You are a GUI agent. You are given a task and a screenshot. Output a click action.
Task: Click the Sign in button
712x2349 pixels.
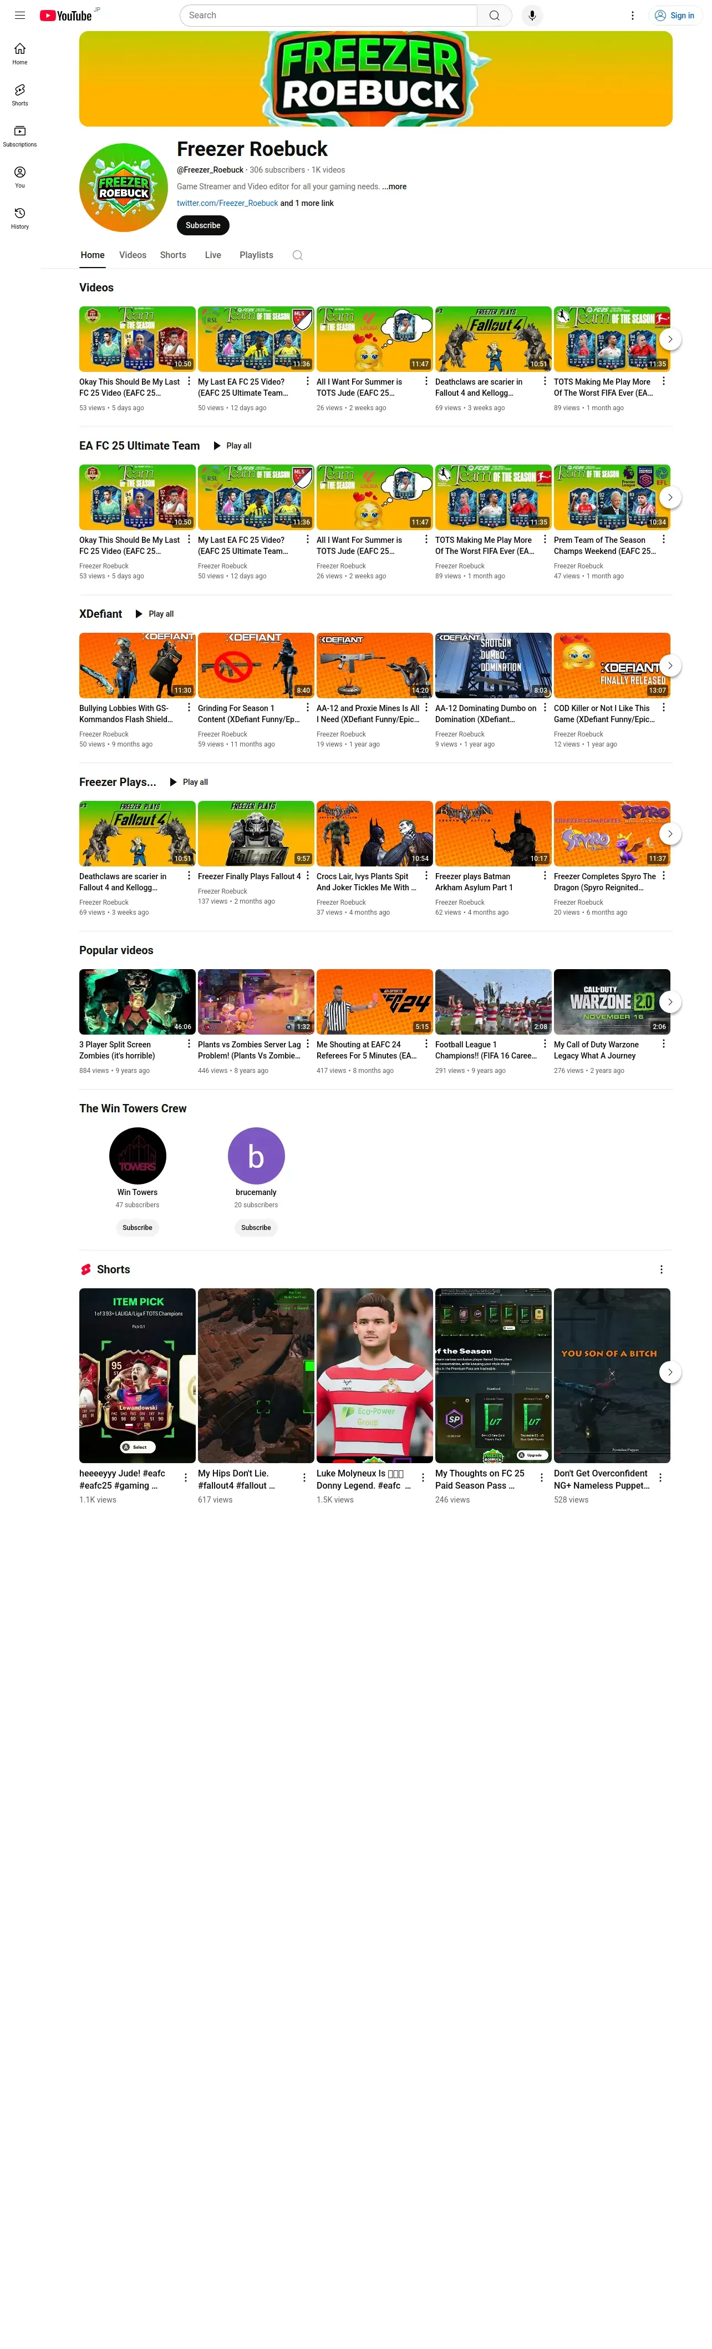point(675,16)
